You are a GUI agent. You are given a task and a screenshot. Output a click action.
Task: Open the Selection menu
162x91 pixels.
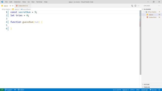tap(17, 2)
